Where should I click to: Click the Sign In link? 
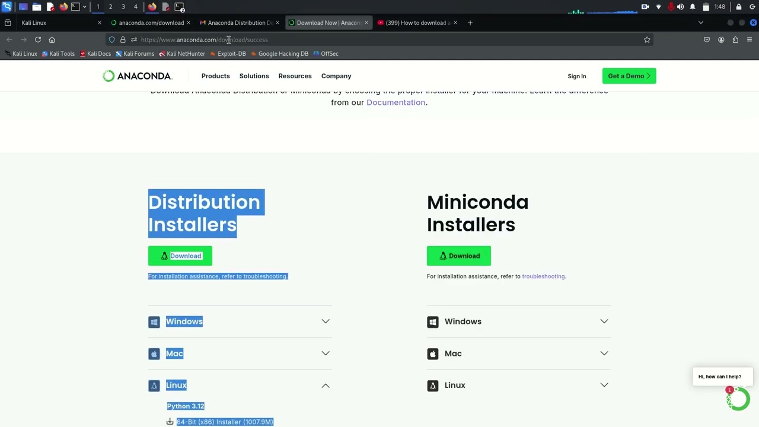[x=576, y=76]
